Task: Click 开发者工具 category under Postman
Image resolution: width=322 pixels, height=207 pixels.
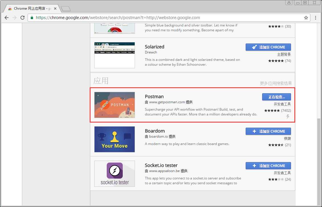Action: point(282,104)
